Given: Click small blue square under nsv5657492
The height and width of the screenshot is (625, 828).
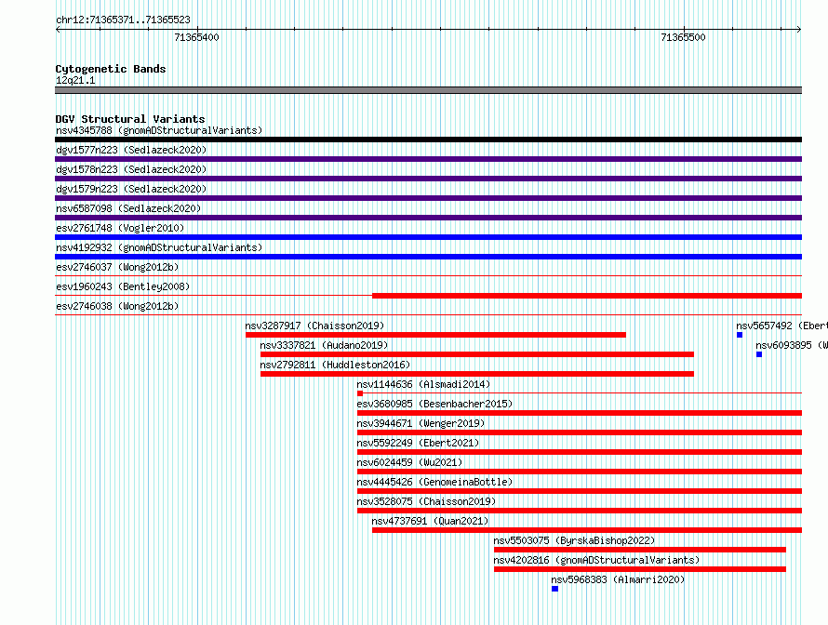Looking at the screenshot, I should [x=740, y=335].
